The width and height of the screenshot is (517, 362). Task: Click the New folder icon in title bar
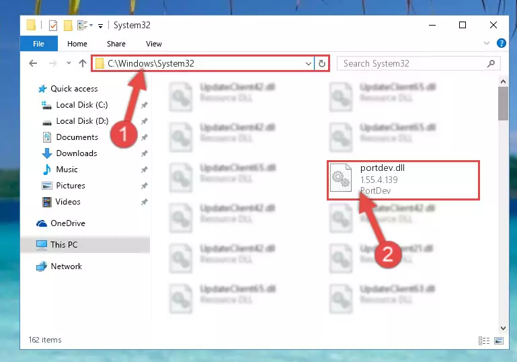[x=68, y=26]
